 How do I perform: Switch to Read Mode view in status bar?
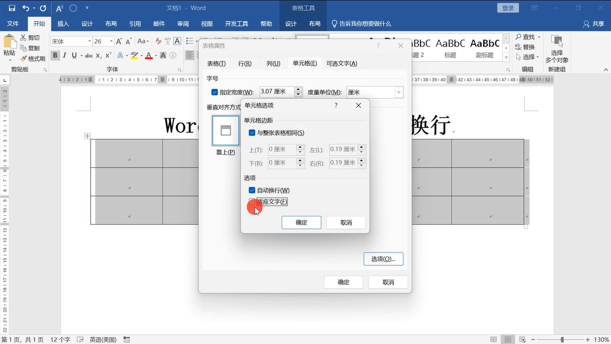point(494,339)
